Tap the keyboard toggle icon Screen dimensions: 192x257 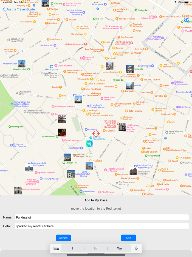(56, 248)
